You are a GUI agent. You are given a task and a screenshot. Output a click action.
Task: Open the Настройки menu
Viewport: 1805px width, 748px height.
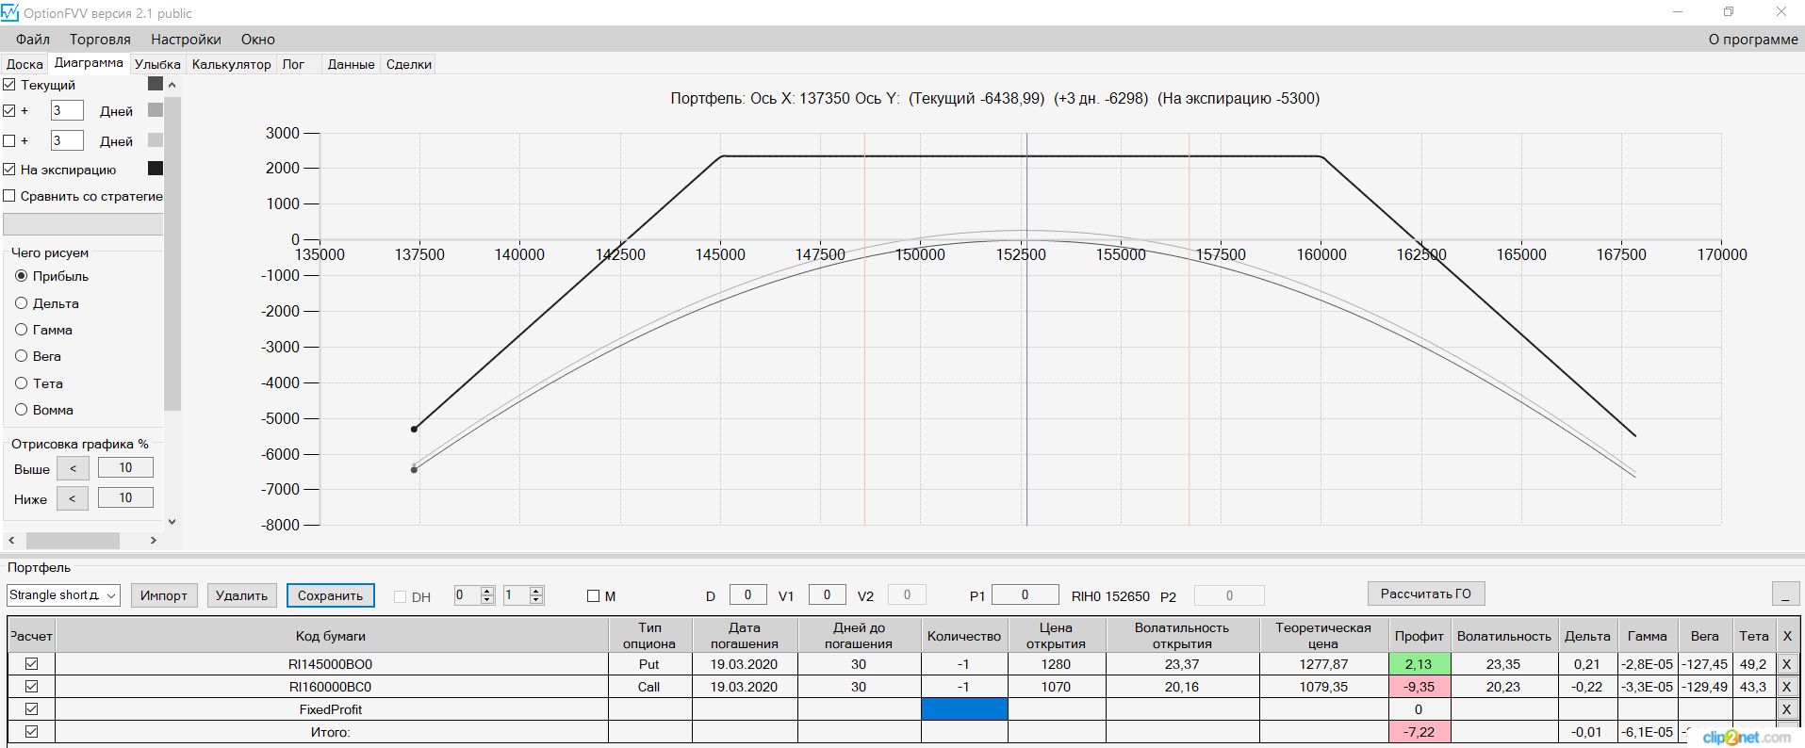coord(186,40)
